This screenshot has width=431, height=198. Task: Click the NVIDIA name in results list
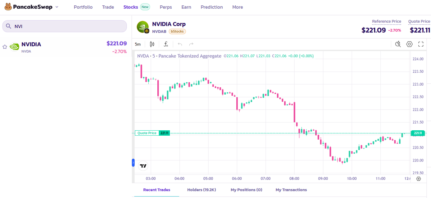pyautogui.click(x=31, y=44)
